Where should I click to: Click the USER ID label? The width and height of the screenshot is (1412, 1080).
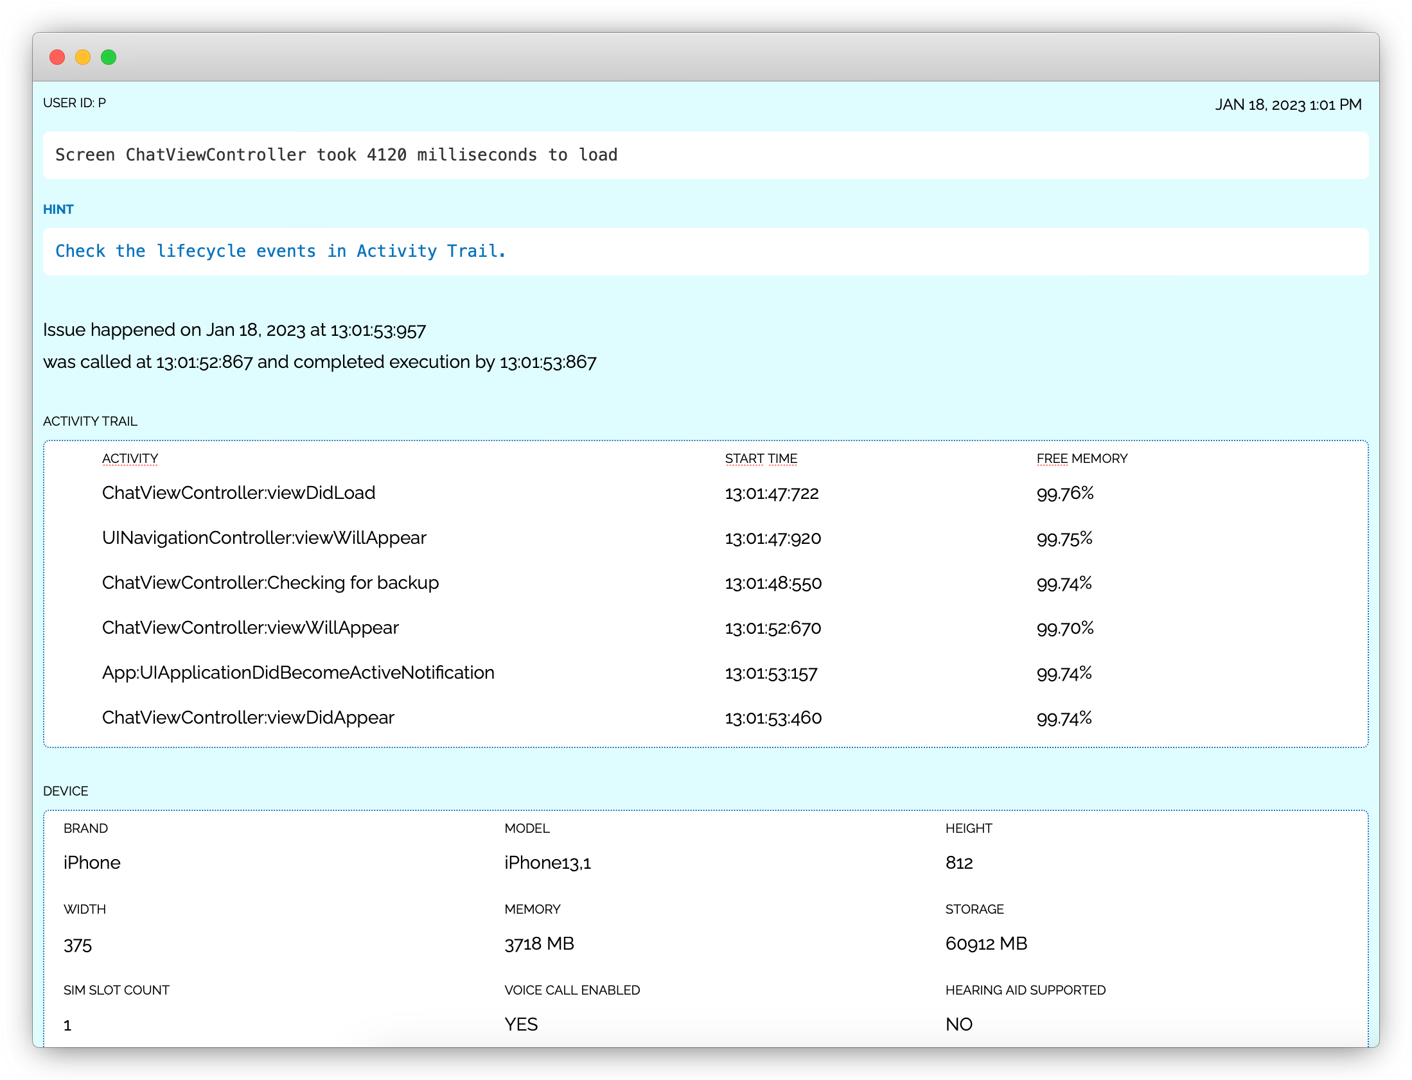pyautogui.click(x=75, y=103)
